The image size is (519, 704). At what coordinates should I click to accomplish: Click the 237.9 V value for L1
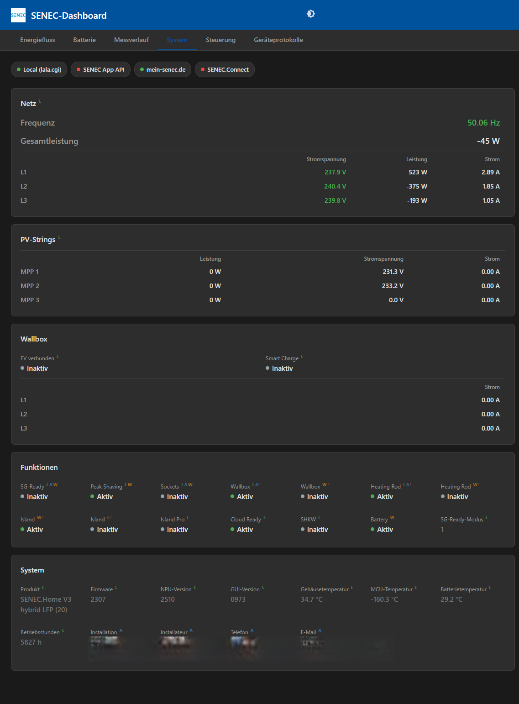335,172
